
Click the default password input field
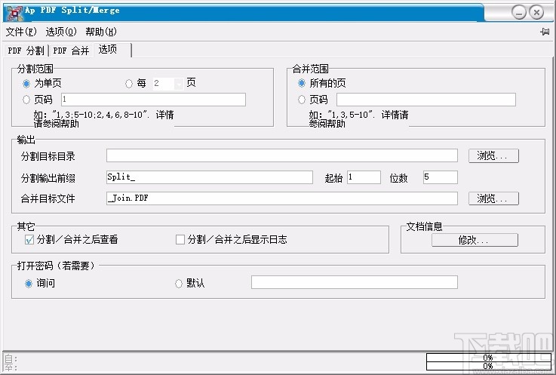coord(355,282)
